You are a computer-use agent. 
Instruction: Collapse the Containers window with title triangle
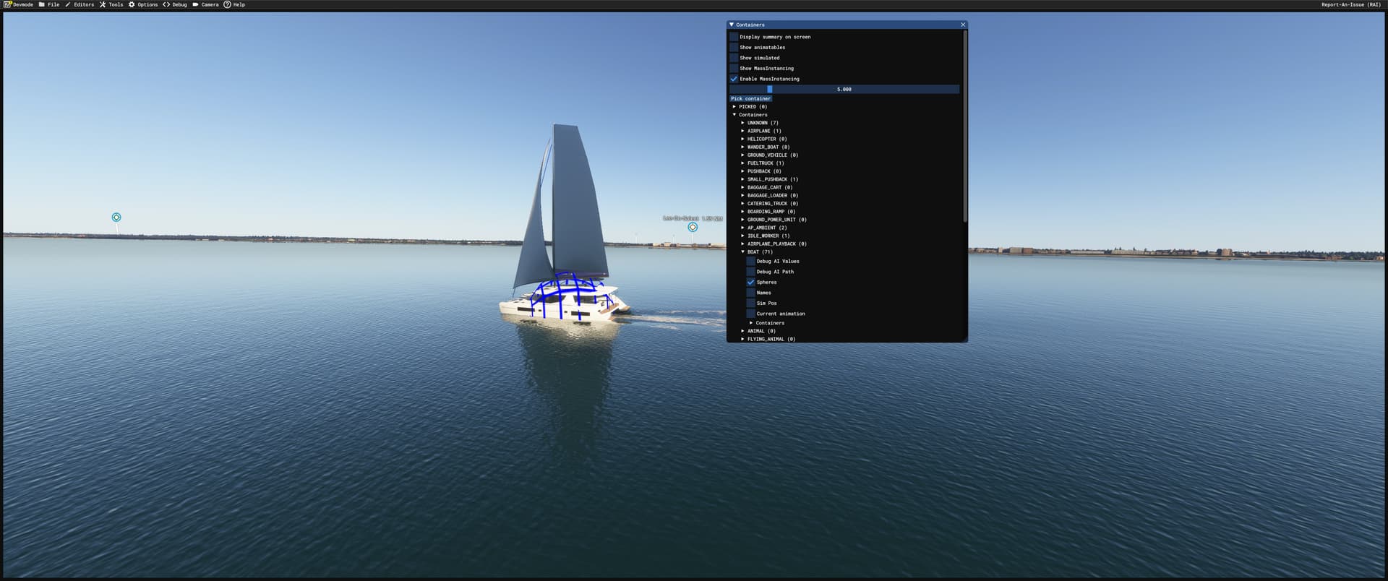click(x=732, y=25)
